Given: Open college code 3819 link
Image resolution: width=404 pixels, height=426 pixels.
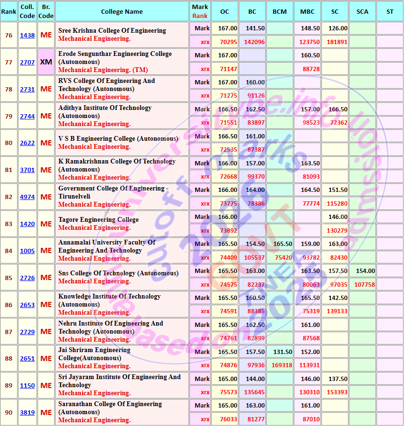Looking at the screenshot, I should [x=27, y=412].
